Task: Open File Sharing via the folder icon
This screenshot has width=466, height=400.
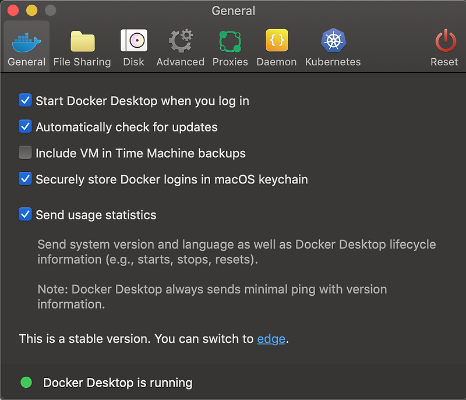Action: (x=82, y=42)
